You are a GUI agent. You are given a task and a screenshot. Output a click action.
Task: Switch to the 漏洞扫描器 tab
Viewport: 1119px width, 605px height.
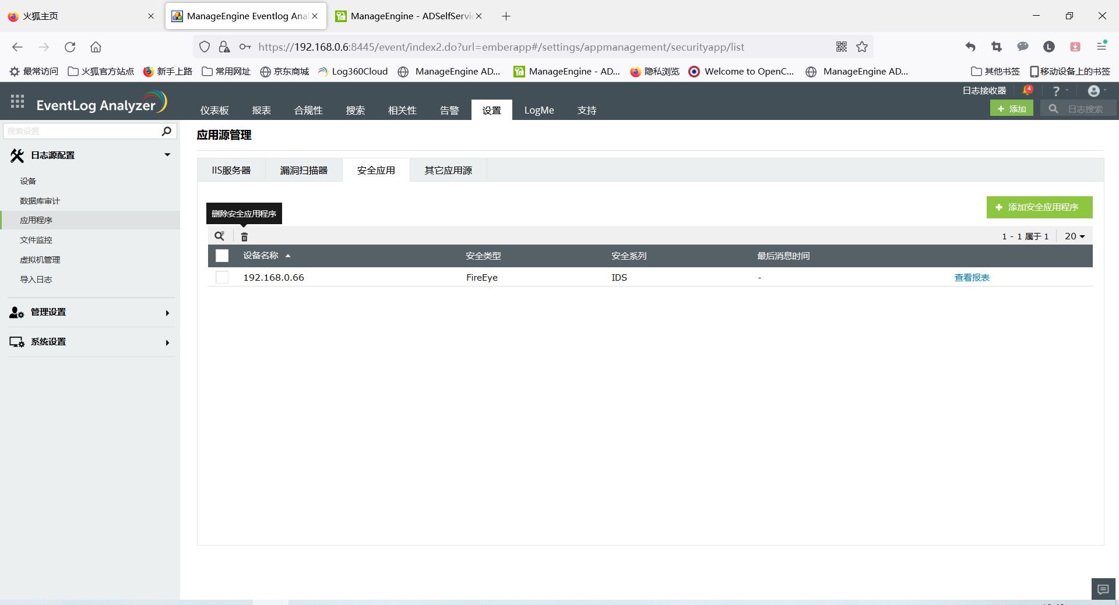pyautogui.click(x=304, y=171)
